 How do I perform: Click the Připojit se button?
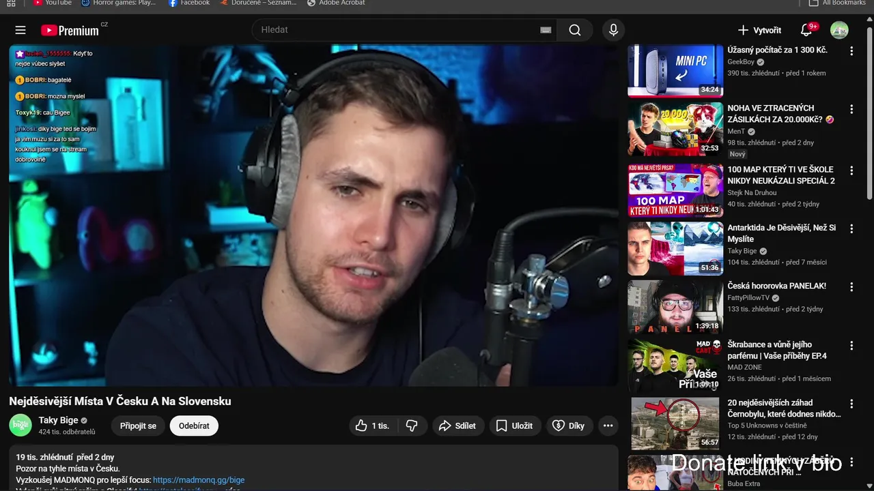(138, 426)
